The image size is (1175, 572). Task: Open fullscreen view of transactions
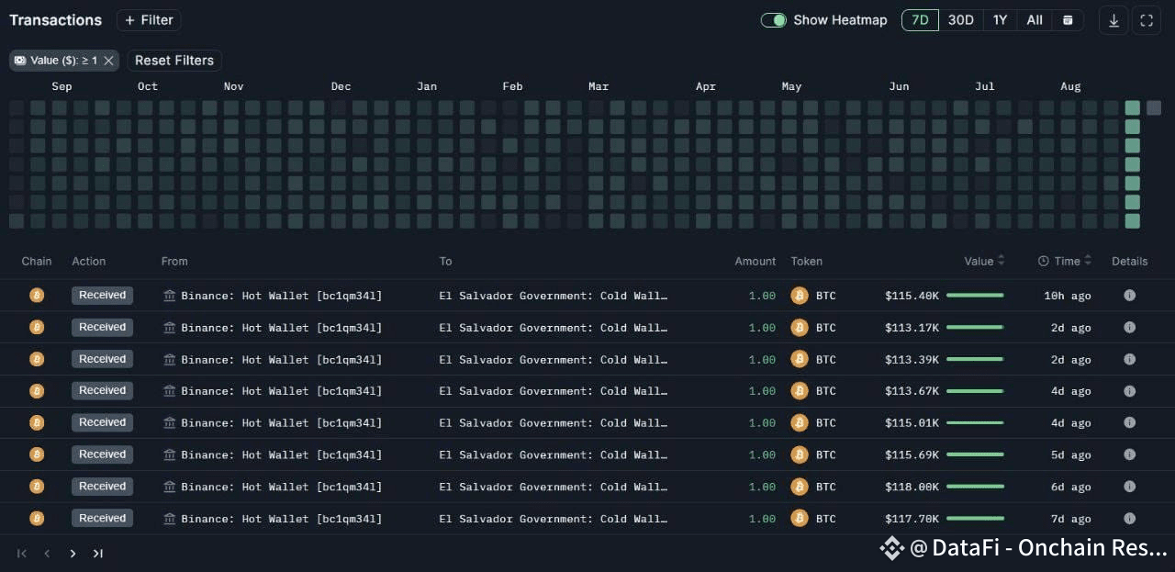pyautogui.click(x=1147, y=20)
